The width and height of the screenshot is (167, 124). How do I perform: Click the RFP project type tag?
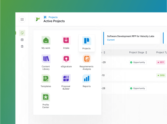pyautogui.click(x=161, y=62)
